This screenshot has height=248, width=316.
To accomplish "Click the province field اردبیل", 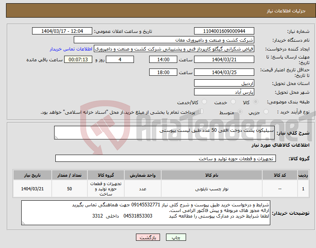I will coord(224,83).
